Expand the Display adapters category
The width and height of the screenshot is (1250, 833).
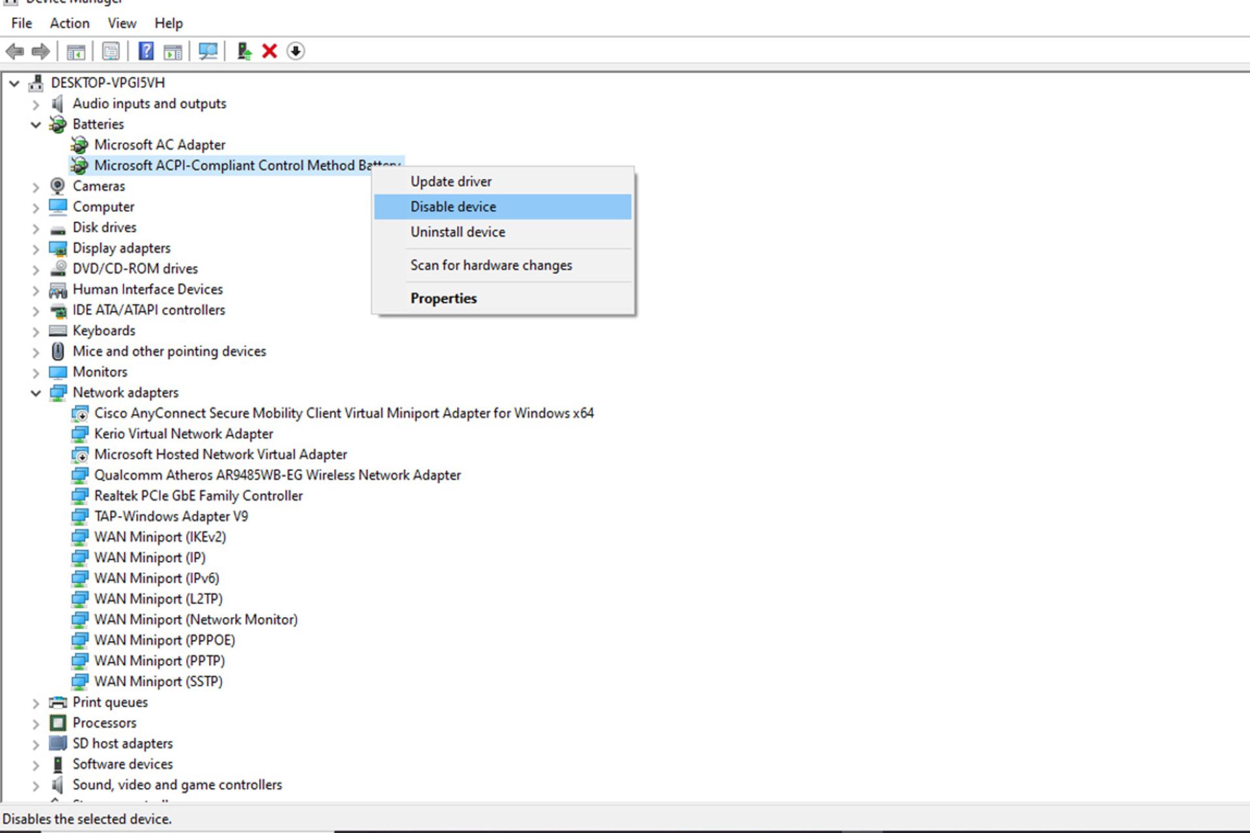coord(36,249)
